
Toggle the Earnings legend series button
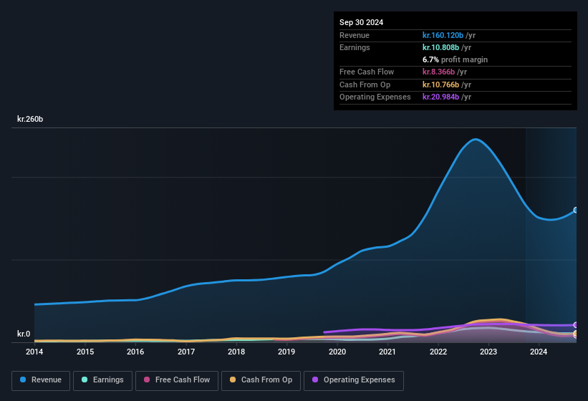point(102,380)
